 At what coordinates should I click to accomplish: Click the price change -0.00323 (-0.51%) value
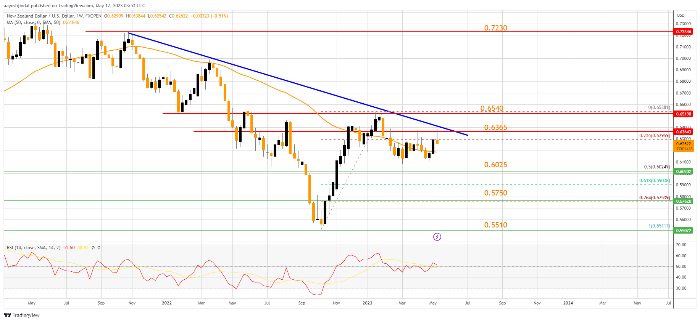pyautogui.click(x=209, y=16)
